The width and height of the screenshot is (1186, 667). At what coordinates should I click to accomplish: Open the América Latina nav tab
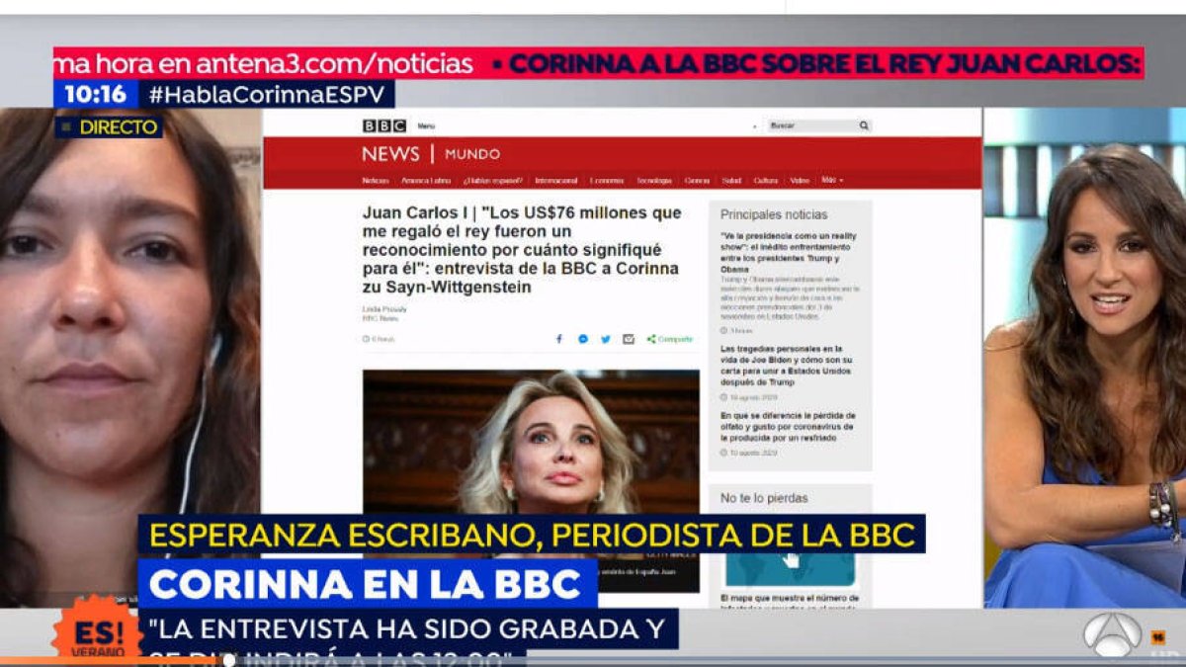(425, 181)
